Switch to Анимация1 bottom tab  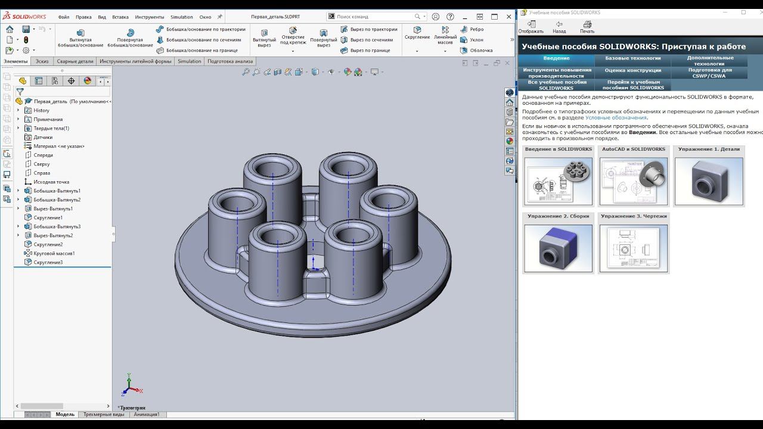coord(147,414)
